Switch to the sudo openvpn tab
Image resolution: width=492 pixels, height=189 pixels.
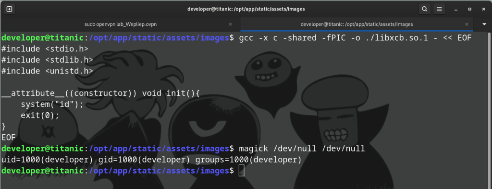point(121,24)
